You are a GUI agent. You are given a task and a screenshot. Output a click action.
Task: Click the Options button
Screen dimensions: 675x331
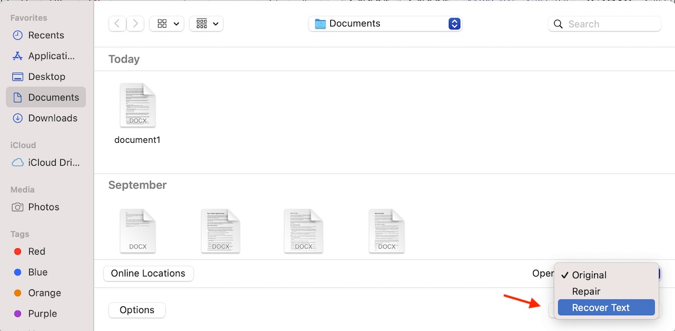[137, 310]
